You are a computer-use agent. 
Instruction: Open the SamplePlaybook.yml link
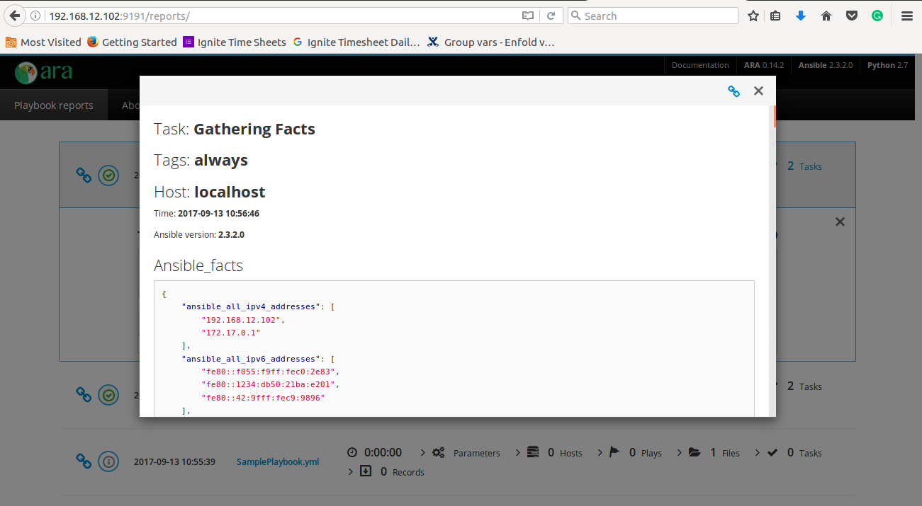tap(278, 461)
